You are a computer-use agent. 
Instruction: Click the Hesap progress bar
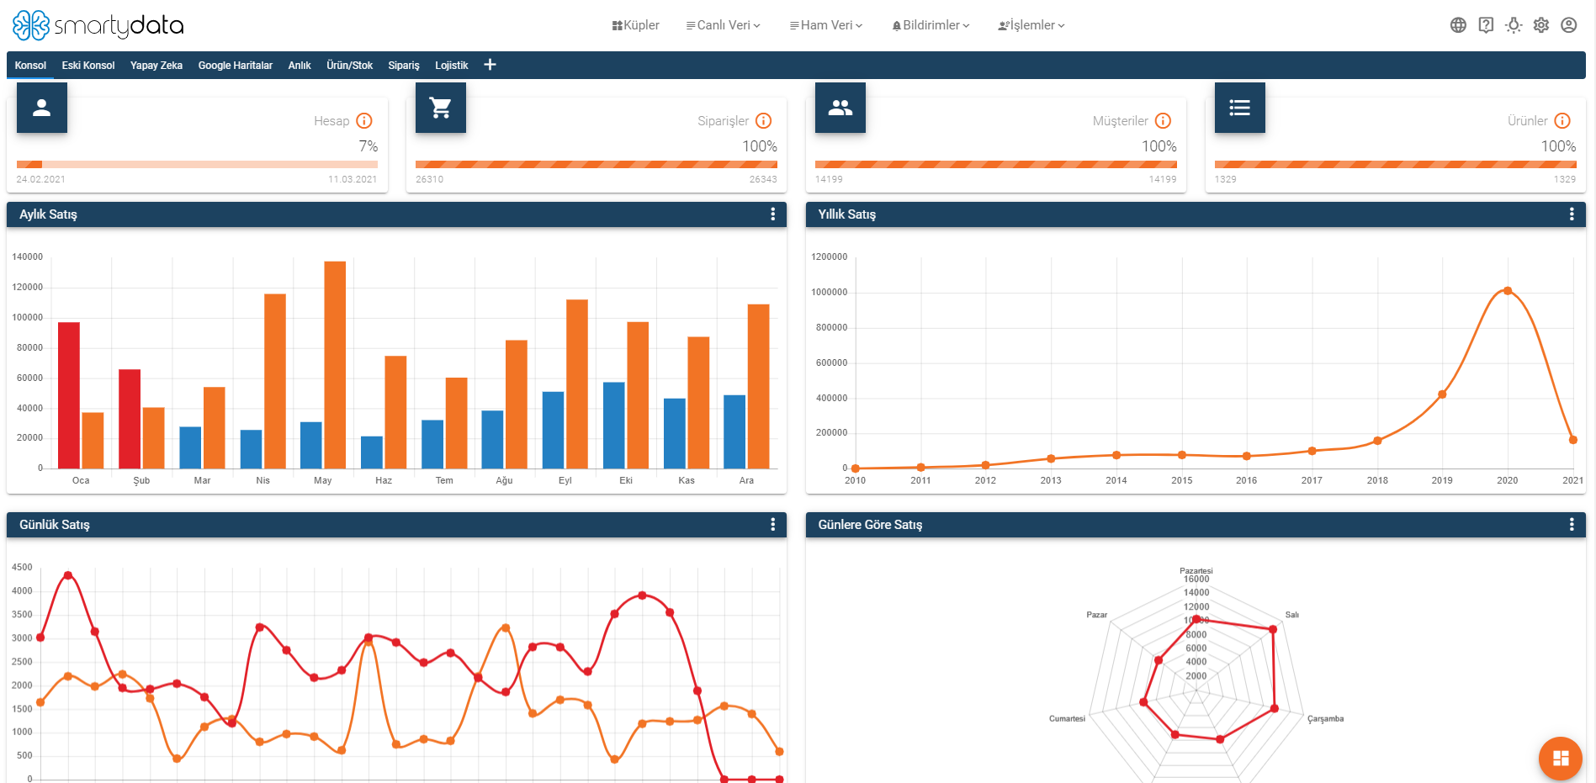(x=197, y=165)
